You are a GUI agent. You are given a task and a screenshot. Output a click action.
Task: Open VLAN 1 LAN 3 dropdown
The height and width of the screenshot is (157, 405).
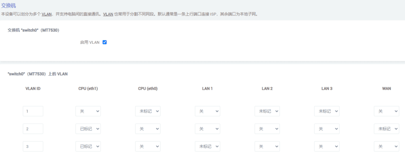(x=327, y=111)
